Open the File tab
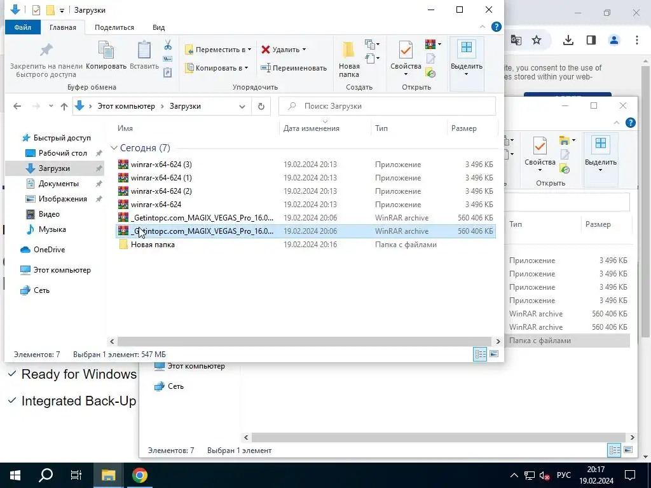The image size is (651, 488). [23, 27]
